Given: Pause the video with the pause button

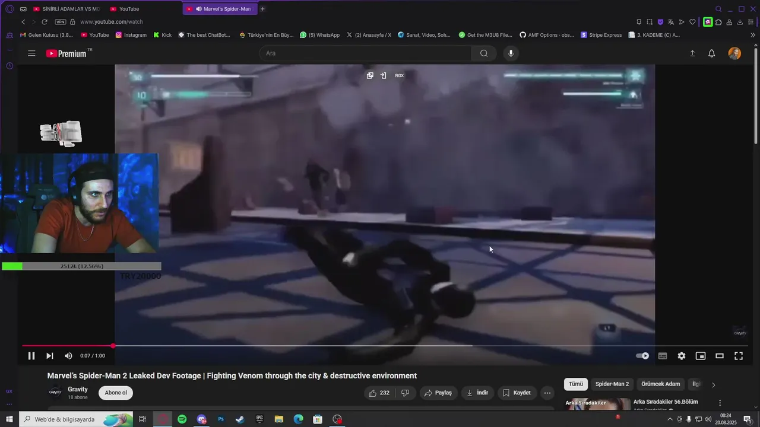Looking at the screenshot, I should (x=31, y=356).
